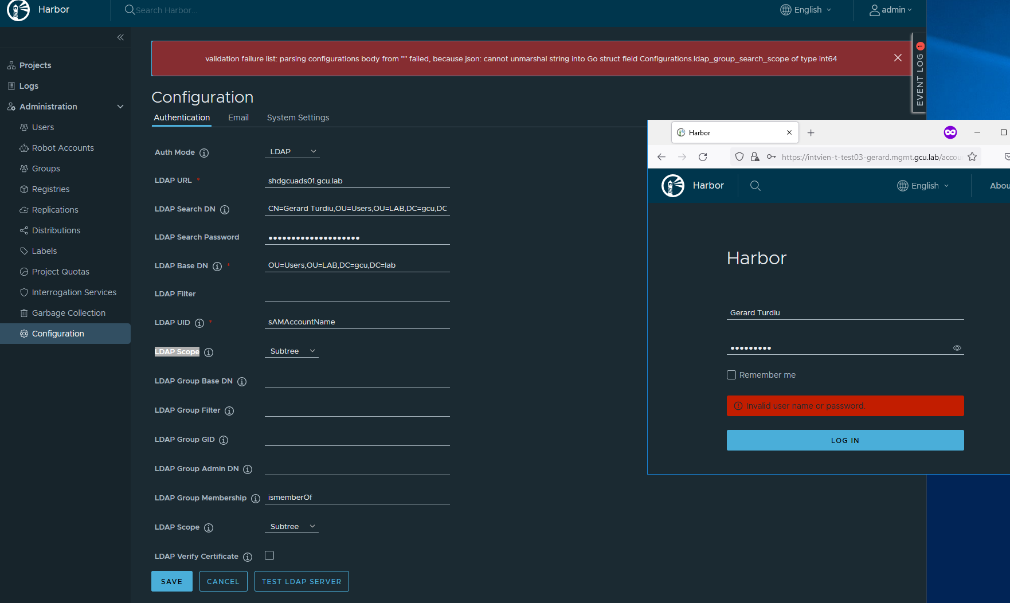
Task: Open the English language menu in main header
Action: tap(805, 10)
